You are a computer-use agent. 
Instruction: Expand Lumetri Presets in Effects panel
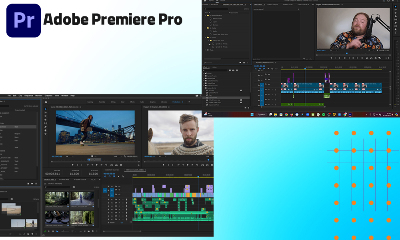204,76
